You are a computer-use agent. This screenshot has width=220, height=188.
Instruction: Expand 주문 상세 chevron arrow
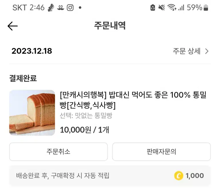[207, 51]
